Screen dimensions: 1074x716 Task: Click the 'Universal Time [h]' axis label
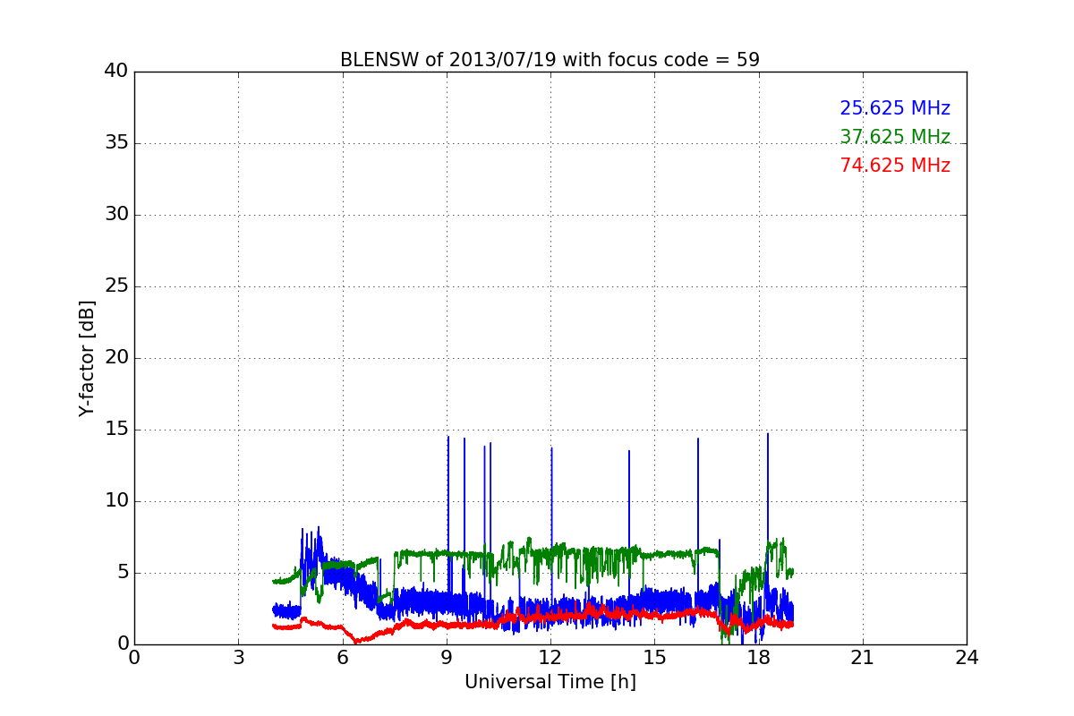550,682
